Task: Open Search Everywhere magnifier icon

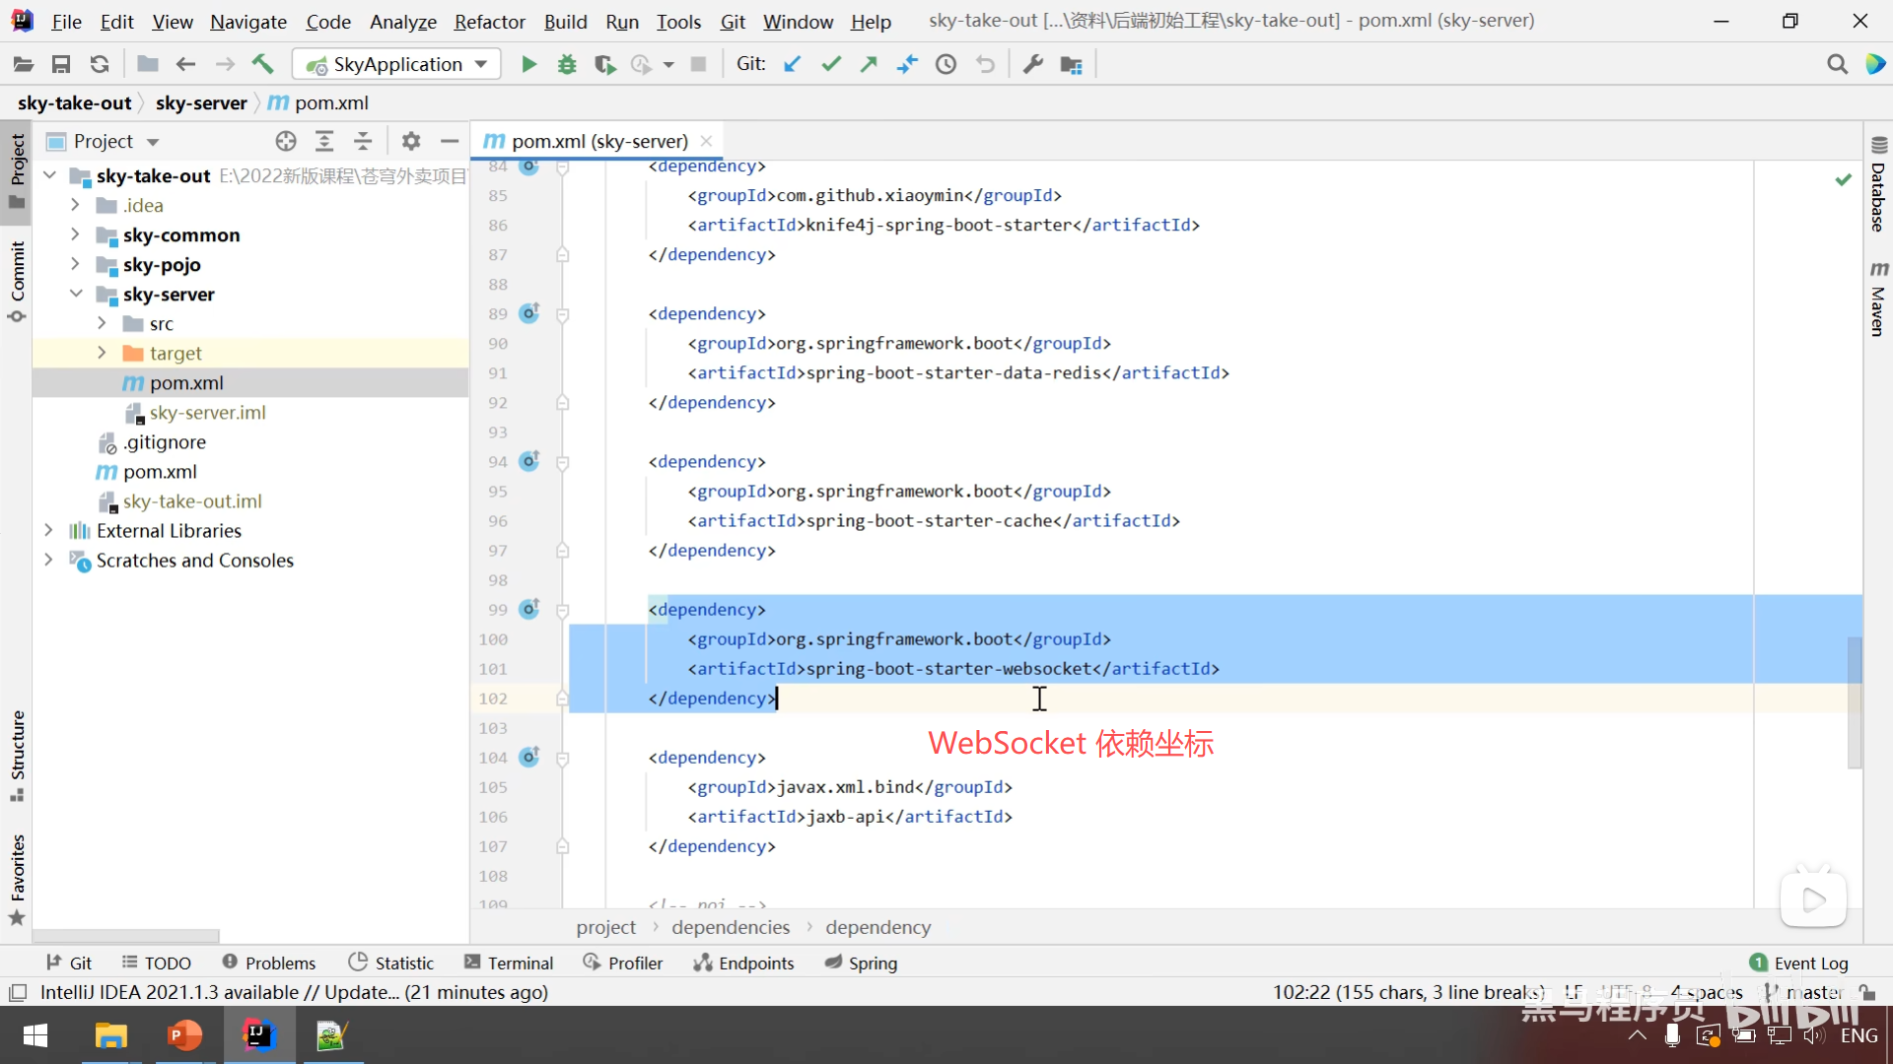Action: pyautogui.click(x=1837, y=64)
